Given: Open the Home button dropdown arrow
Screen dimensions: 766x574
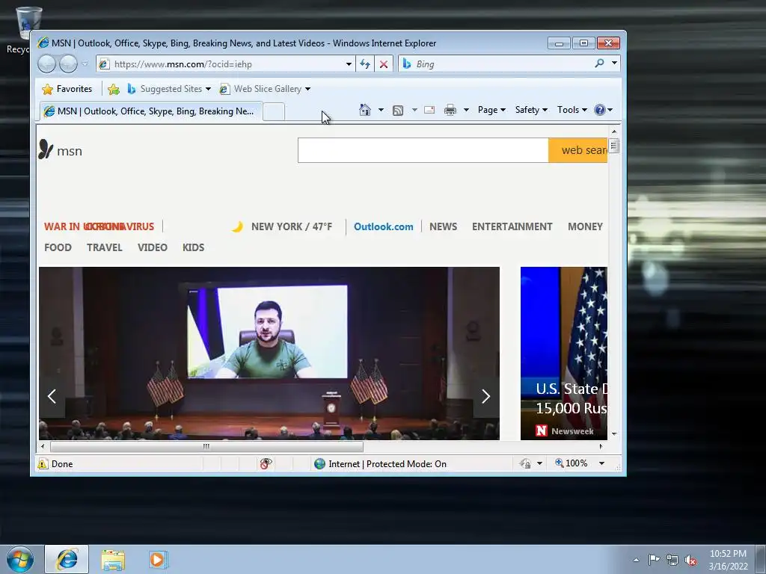Looking at the screenshot, I should [381, 110].
